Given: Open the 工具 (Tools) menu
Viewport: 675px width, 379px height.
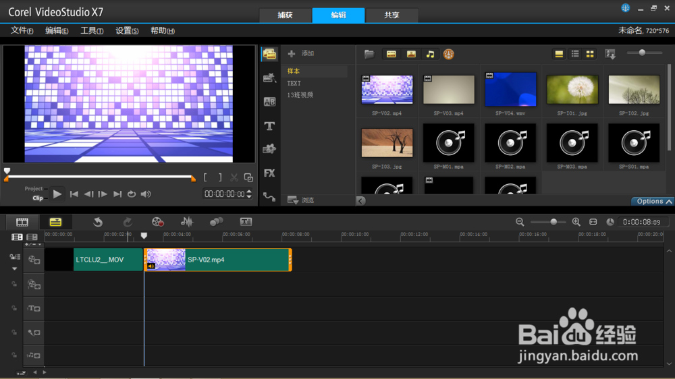Looking at the screenshot, I should pos(92,30).
